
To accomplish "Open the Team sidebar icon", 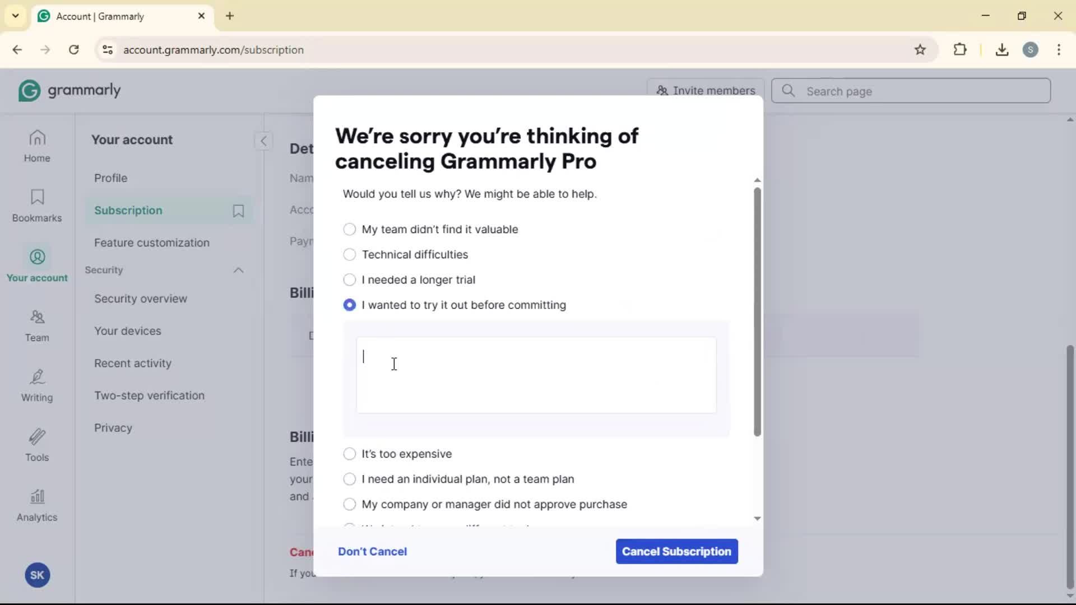I will click(x=37, y=325).
